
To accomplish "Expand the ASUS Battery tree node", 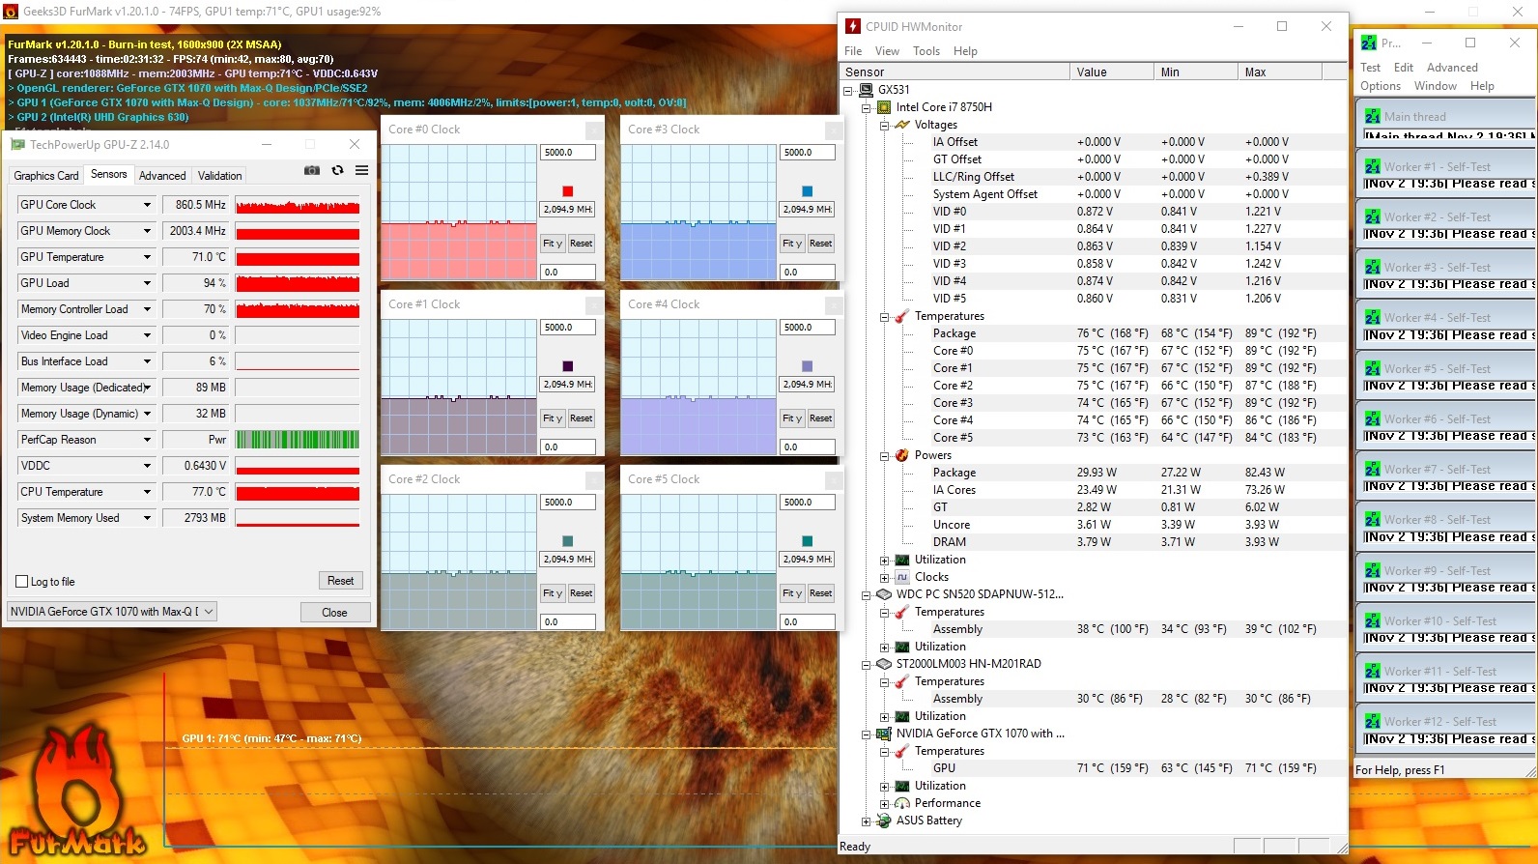I will (866, 821).
